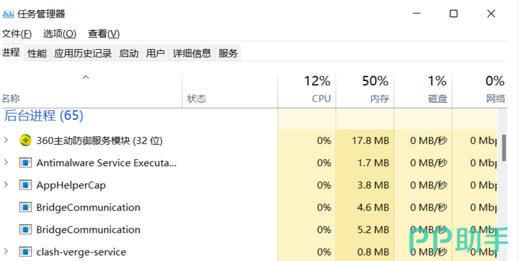Click the second BridgeCommunication process icon
The height and width of the screenshot is (261, 522).
click(x=25, y=230)
